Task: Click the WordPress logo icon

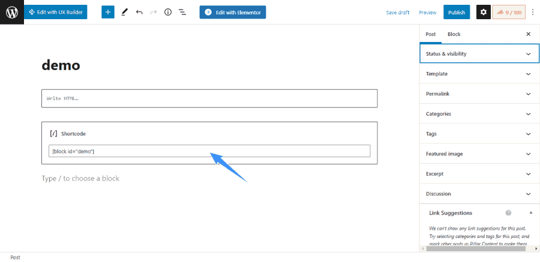Action: 12,12
